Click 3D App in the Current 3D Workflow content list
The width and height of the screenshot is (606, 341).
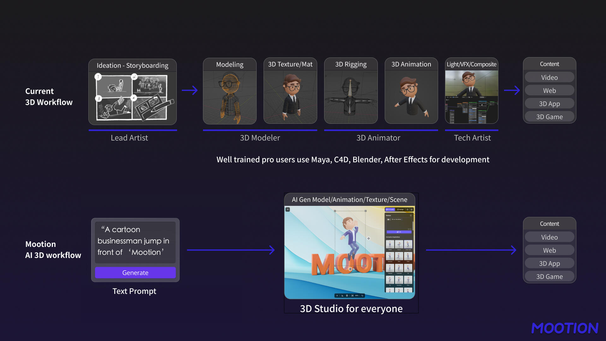tap(550, 104)
